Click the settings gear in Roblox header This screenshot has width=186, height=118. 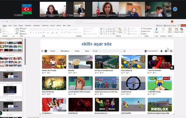[171, 51]
